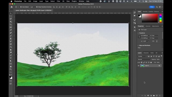Switch to the Swatches tab
This screenshot has height=97, width=172.
[145, 12]
